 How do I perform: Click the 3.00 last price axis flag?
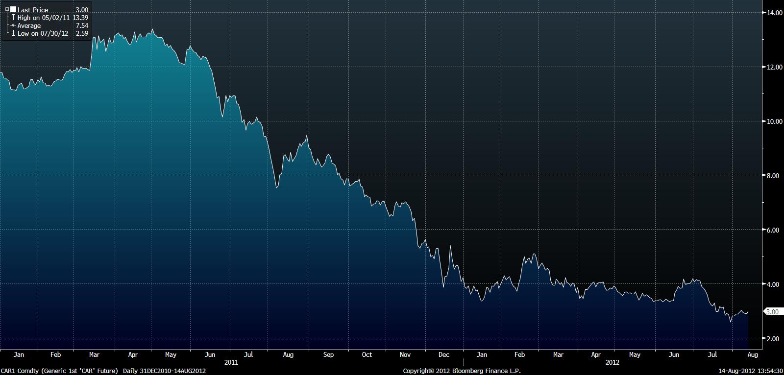tap(772, 312)
